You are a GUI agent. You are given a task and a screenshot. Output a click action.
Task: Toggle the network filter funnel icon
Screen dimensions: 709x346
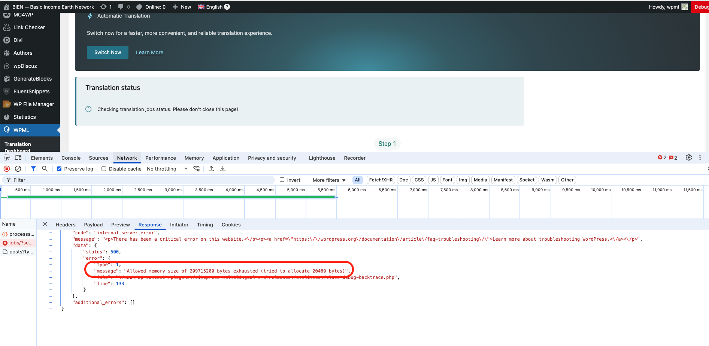click(33, 169)
